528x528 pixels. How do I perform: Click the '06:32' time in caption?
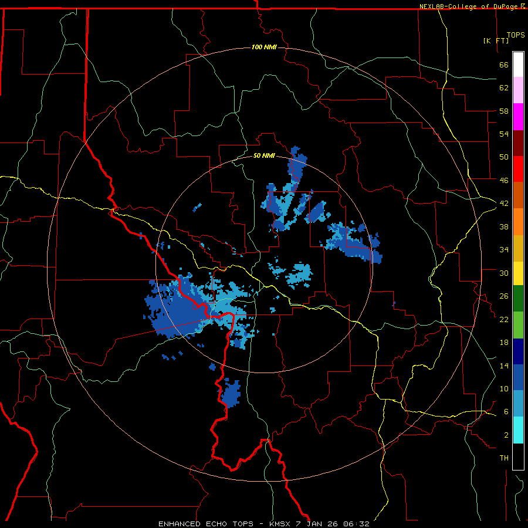coord(356,524)
